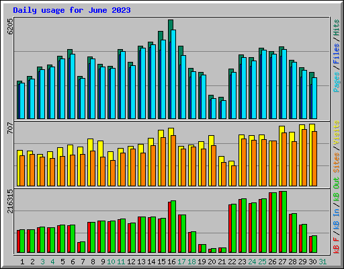Click the "Visits" legend label
Screen dimensions: 344x269
click(x=337, y=132)
